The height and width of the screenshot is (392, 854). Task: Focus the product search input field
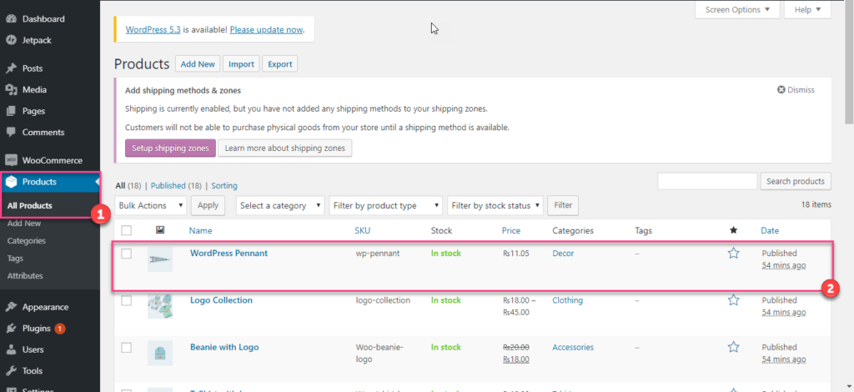707,181
